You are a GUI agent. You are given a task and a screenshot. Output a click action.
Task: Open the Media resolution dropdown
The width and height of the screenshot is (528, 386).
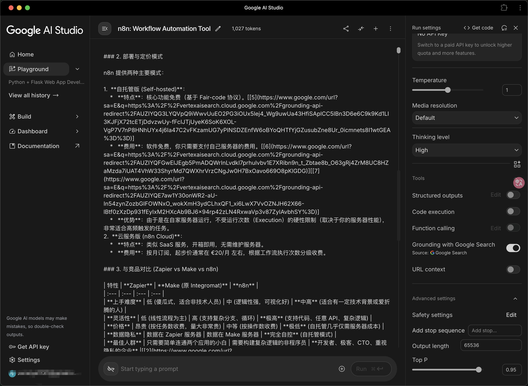(467, 118)
